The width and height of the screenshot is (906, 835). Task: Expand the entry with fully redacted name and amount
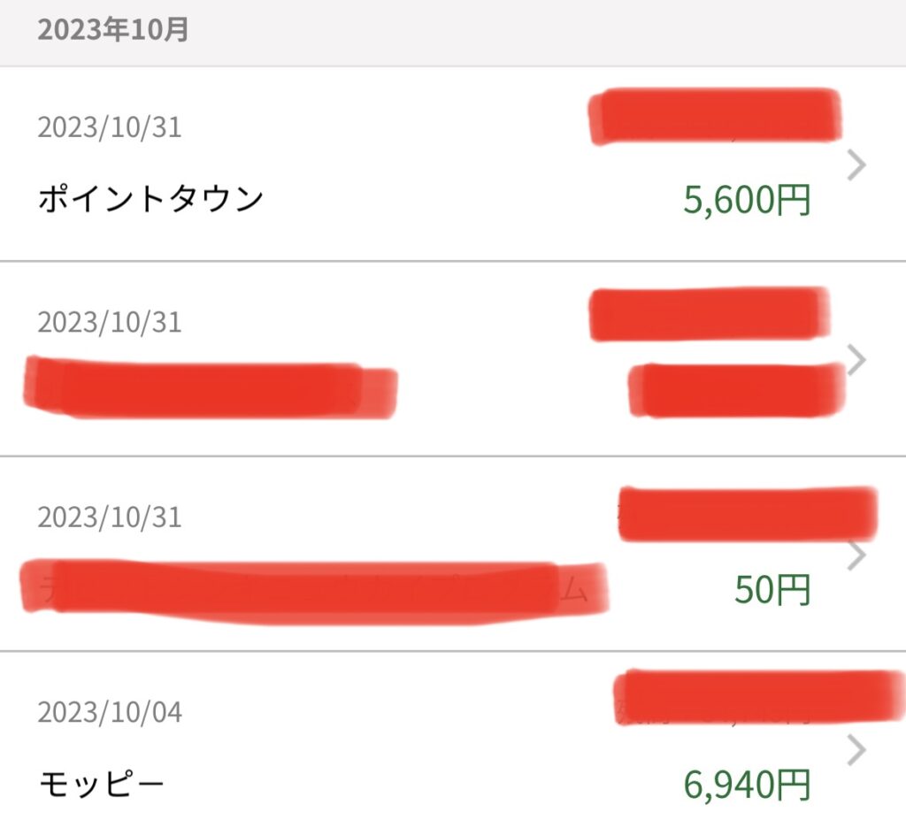855,359
